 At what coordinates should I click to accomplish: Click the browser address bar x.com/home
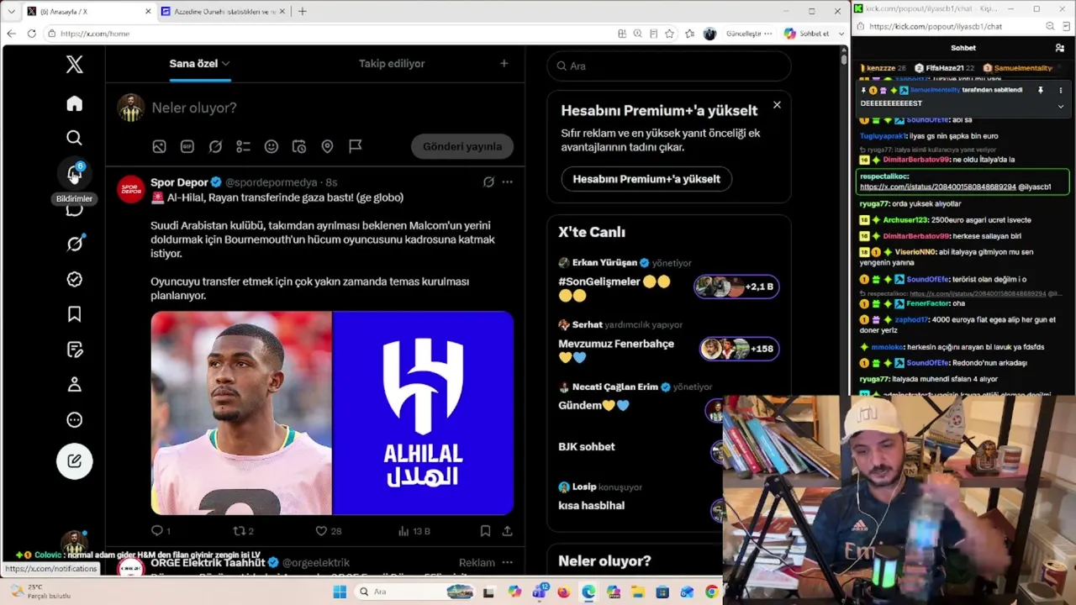[328, 34]
